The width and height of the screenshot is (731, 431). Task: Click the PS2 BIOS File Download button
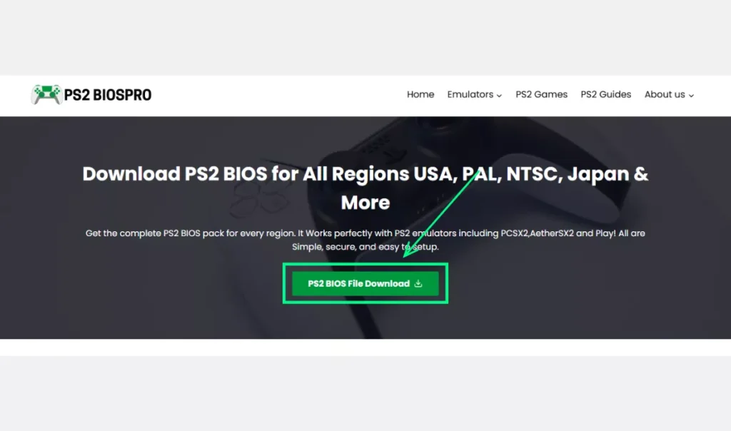click(x=365, y=283)
